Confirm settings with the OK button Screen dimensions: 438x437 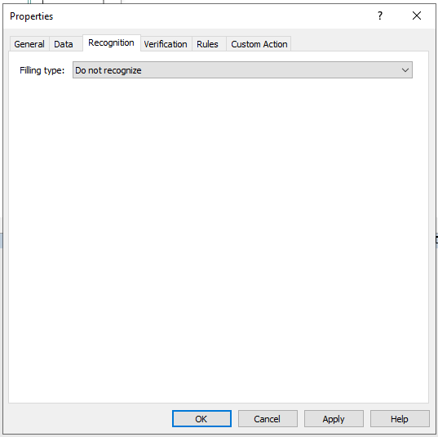pyautogui.click(x=201, y=418)
